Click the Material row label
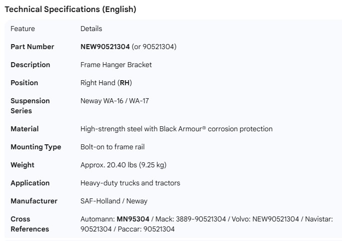 point(25,129)
